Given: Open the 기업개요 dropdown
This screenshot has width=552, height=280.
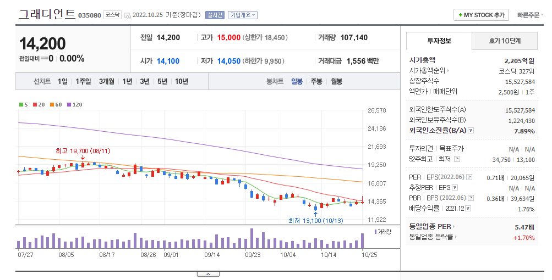Looking at the screenshot, I should [x=243, y=15].
